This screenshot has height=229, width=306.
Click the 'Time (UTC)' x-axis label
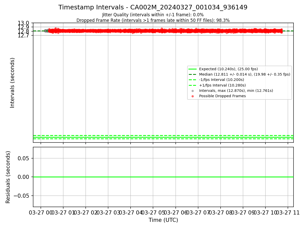point(163,220)
